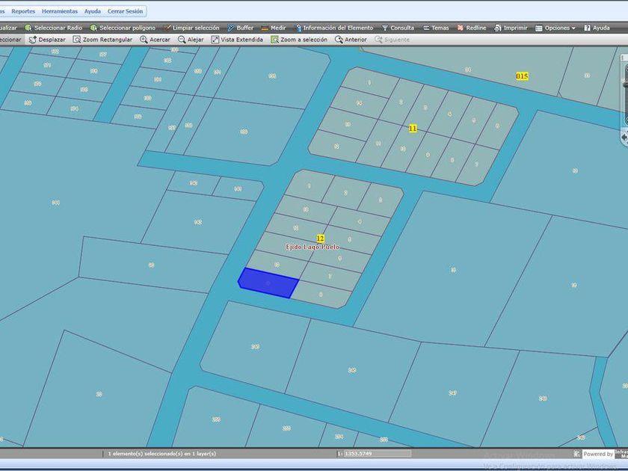Click the Cerrar Sesión link
Screen dimensions: 628x471
126,11
